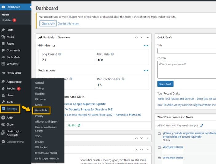Image resolution: width=216 pixels, height=164 pixels.
Task: Click the Pages icon in sidebar
Action: 3,44
